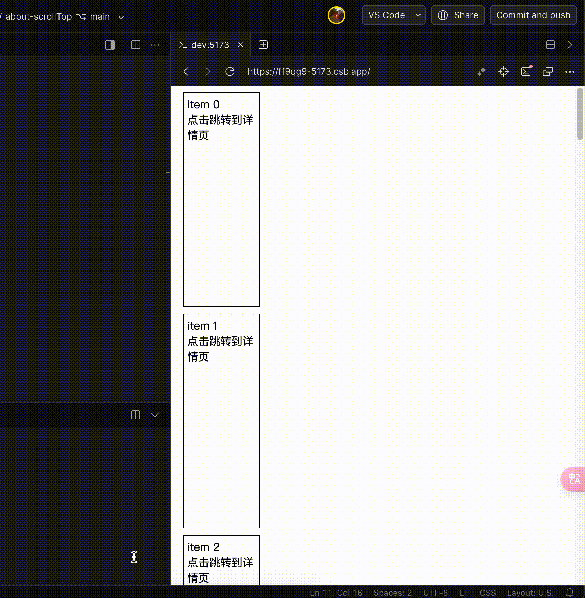This screenshot has width=585, height=598.
Task: Toggle the left sidebar panel visibility
Action: [109, 45]
